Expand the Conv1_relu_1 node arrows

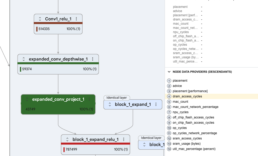[40, 19]
